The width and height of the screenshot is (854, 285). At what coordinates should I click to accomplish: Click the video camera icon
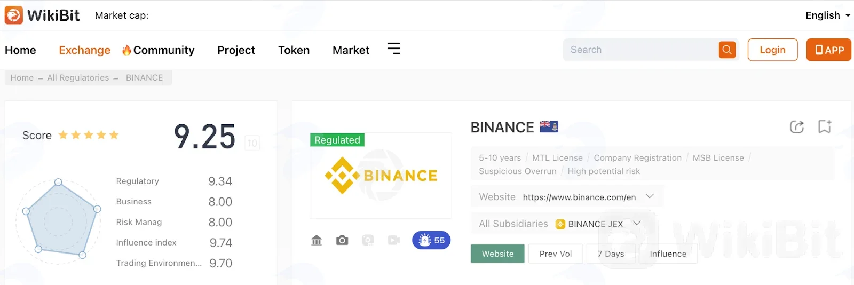[394, 240]
